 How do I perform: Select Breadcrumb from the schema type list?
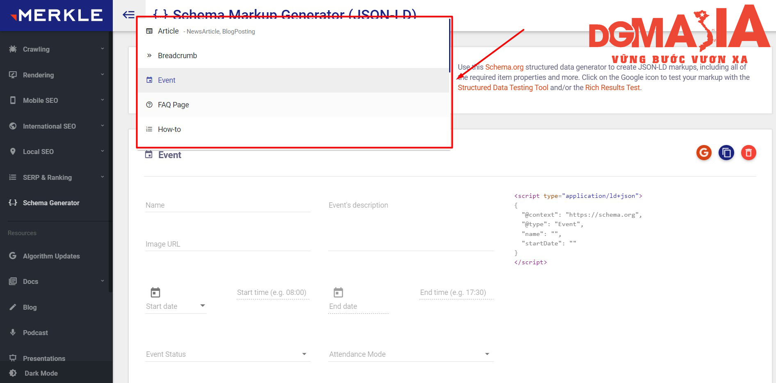[x=294, y=56]
